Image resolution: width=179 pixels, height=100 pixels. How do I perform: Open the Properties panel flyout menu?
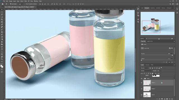174,41
